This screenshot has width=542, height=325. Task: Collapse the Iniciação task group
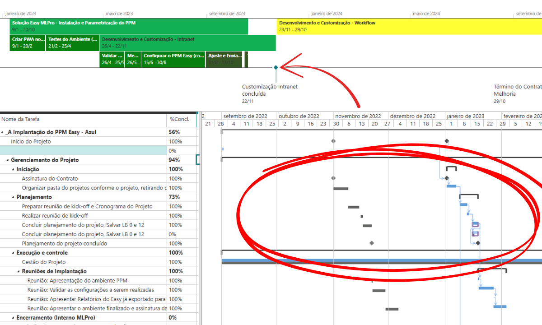(x=13, y=170)
